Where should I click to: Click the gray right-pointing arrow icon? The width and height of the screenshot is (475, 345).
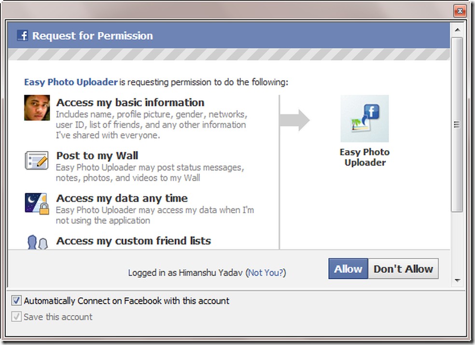[294, 120]
